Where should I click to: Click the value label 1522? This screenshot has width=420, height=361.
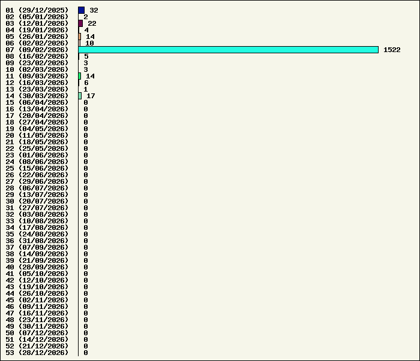[x=392, y=50]
